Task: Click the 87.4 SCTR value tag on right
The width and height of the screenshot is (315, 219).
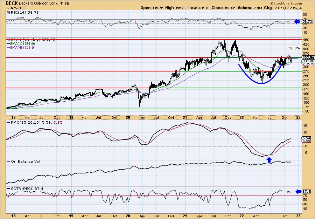Action: tap(306, 192)
